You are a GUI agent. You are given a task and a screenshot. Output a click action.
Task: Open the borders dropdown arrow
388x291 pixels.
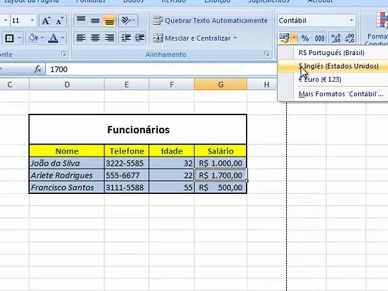19,38
